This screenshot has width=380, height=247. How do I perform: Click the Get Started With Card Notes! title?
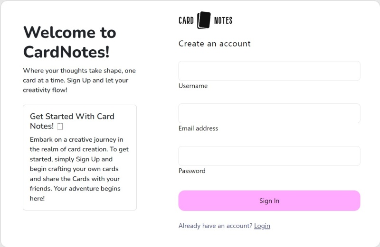(x=72, y=121)
